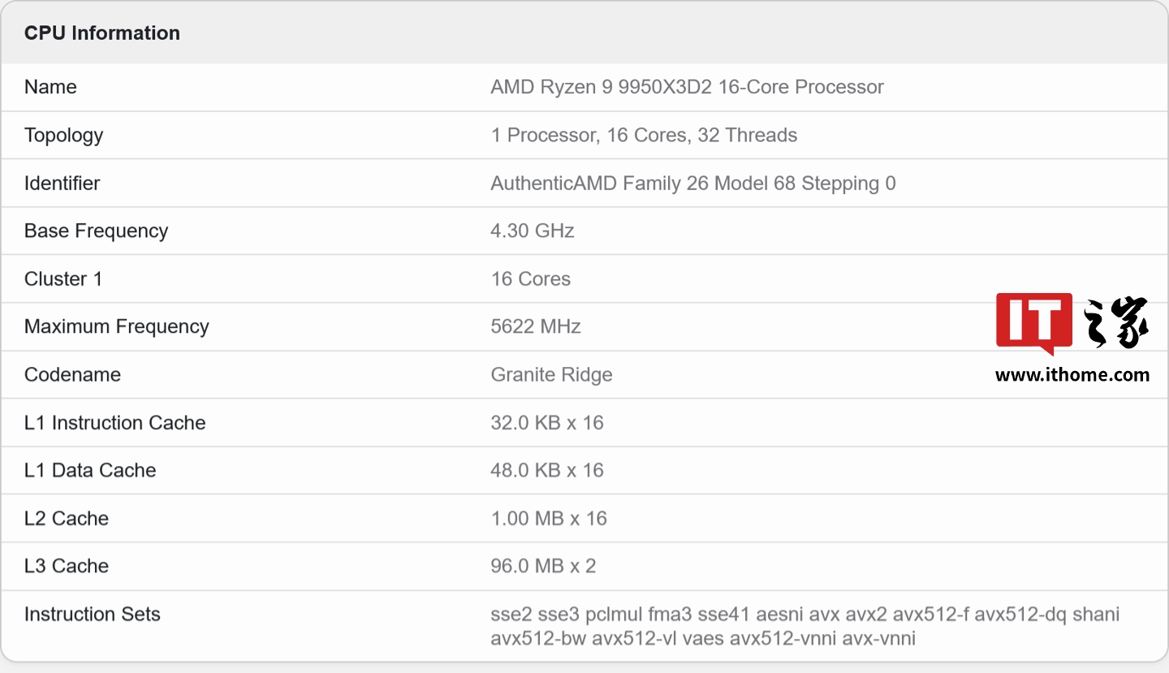Click the L1 Instruction Cache label
Viewport: 1169px width, 673px height.
tap(114, 422)
